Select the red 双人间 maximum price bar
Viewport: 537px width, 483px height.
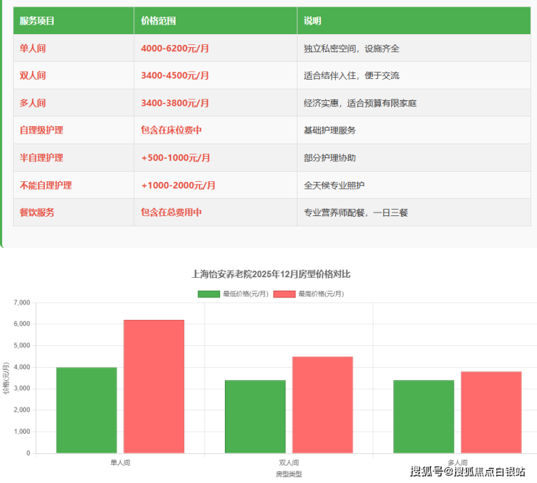click(322, 405)
